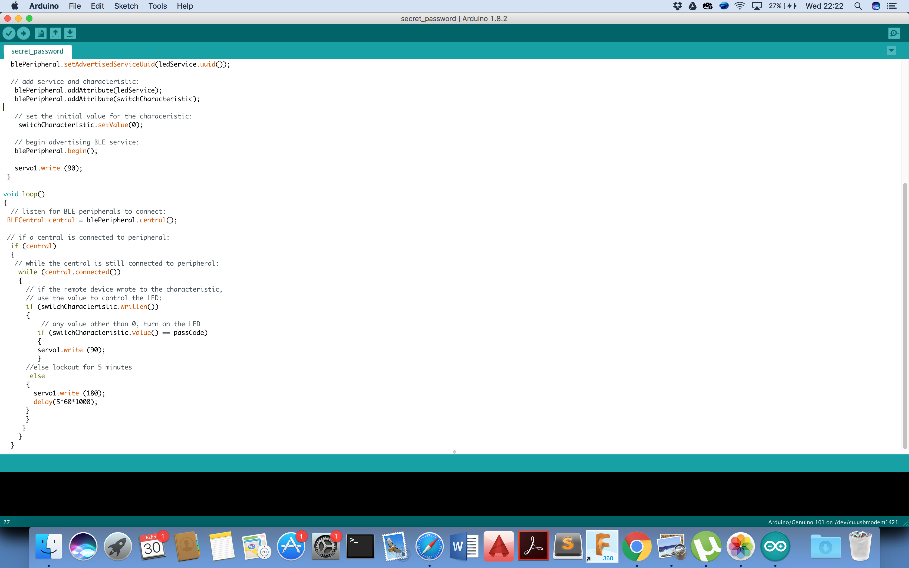909x568 pixels.
Task: Open Photos in the Dock
Action: pyautogui.click(x=741, y=546)
